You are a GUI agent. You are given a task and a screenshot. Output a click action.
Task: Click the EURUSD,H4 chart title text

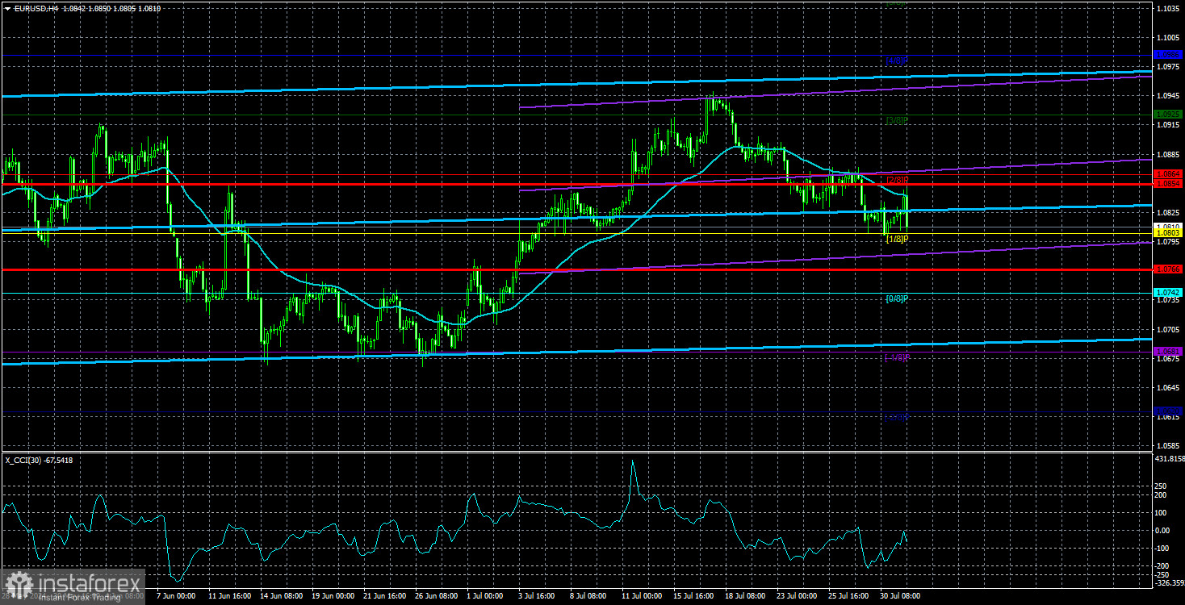pyautogui.click(x=36, y=7)
